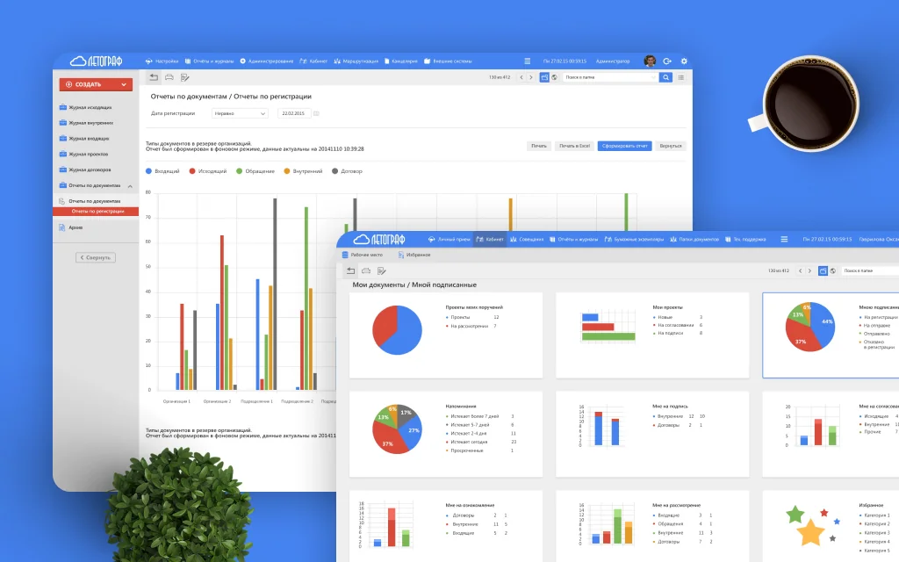Click the Вернуться button
The image size is (899, 562).
(671, 147)
